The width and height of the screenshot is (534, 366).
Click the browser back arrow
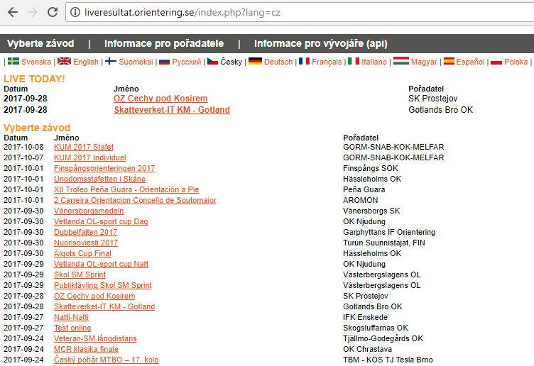tap(13, 13)
